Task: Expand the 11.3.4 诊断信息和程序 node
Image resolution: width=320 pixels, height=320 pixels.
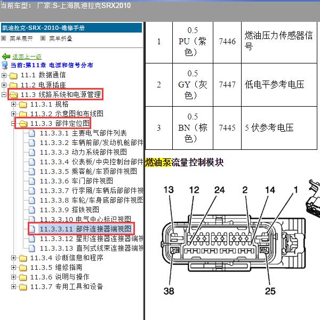Action: (13, 258)
